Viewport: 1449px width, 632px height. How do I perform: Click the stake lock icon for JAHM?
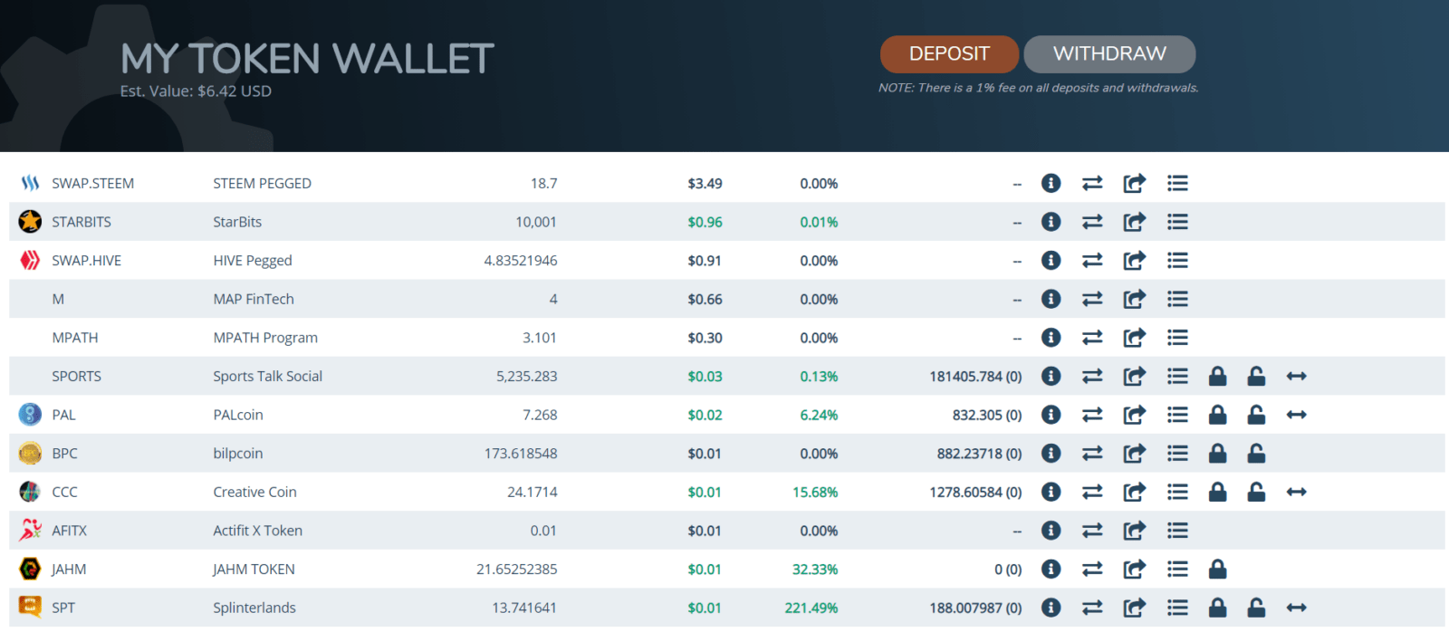click(1217, 570)
